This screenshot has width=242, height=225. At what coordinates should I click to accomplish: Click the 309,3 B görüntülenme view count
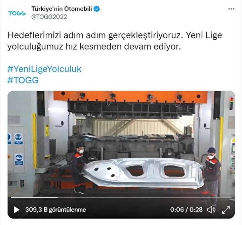pyautogui.click(x=55, y=210)
